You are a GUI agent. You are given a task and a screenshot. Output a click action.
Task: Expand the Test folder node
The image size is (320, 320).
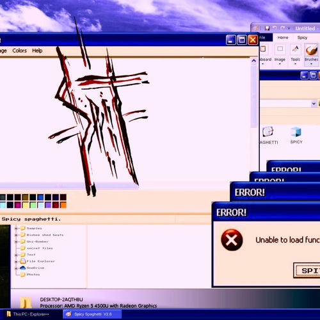click(x=16, y=255)
